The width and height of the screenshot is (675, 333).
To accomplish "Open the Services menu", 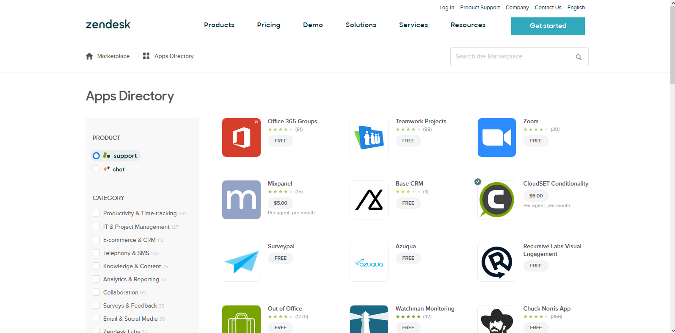I will (413, 25).
